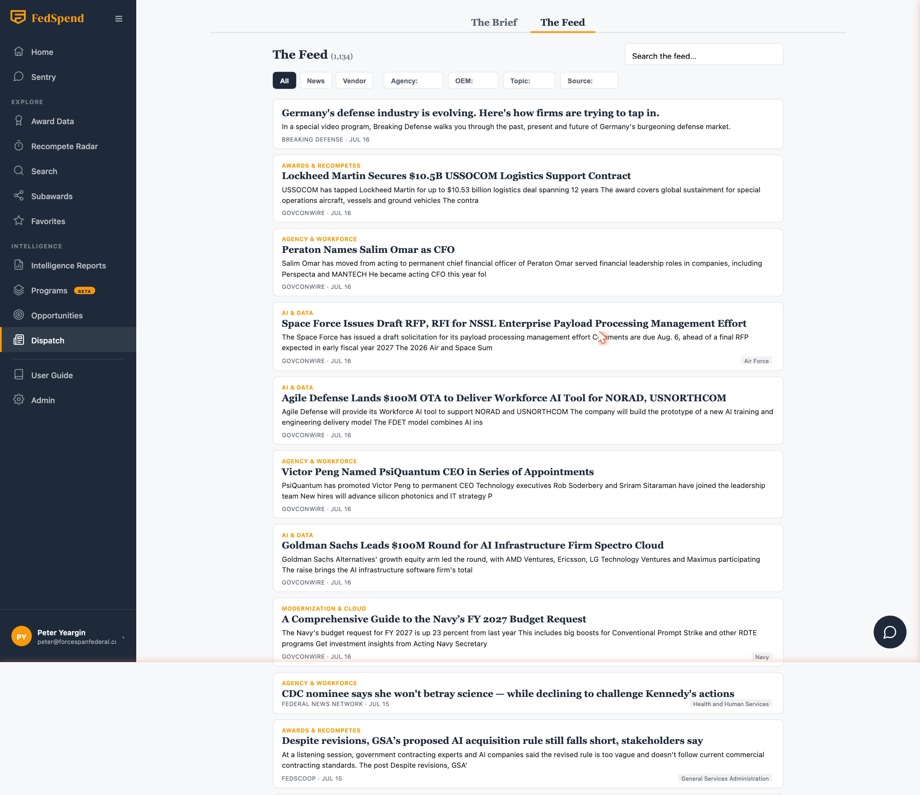Open Peraton Names Salim Omar article
920x795 pixels.
tap(368, 249)
